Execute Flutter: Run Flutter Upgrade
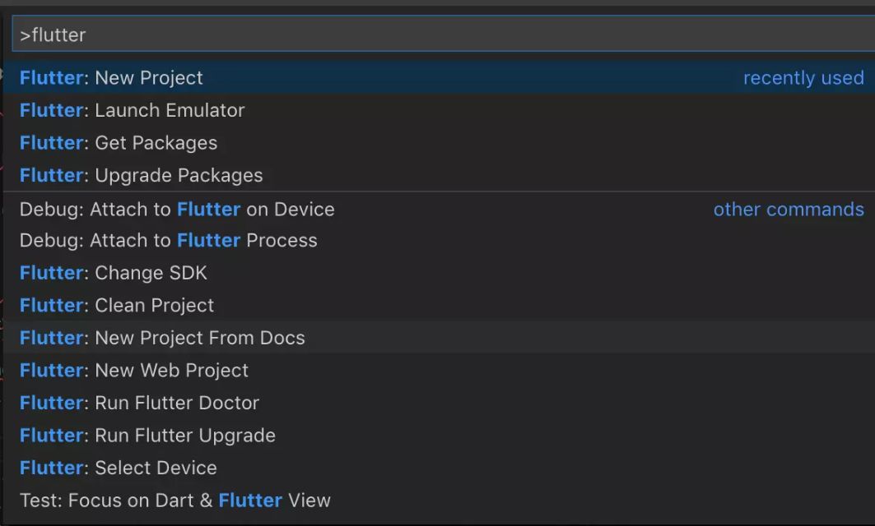The width and height of the screenshot is (875, 526). (x=147, y=436)
